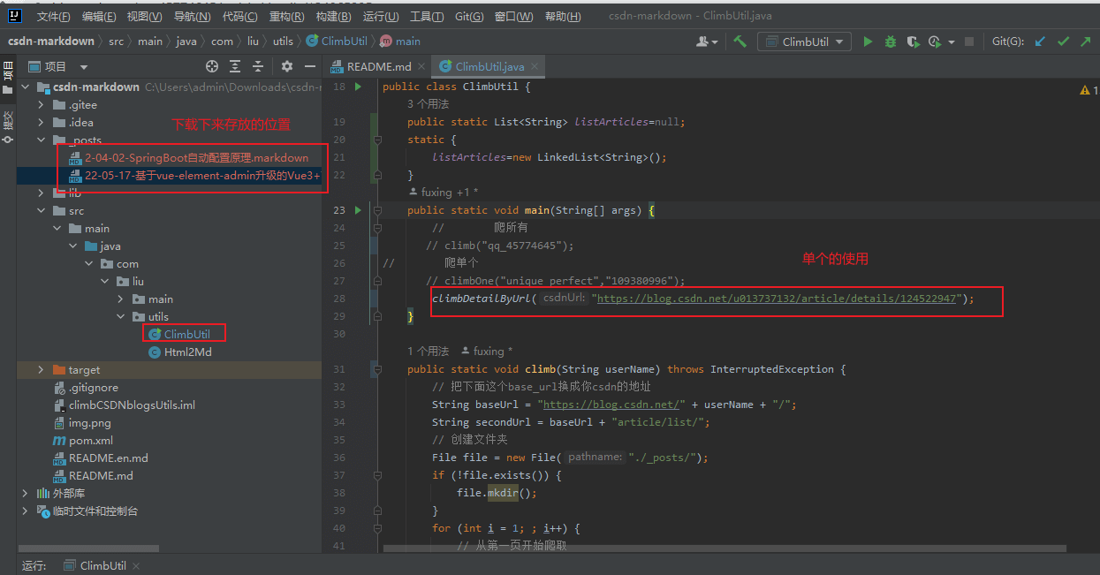Expand the .gitee folder
The width and height of the screenshot is (1100, 575).
tap(41, 104)
